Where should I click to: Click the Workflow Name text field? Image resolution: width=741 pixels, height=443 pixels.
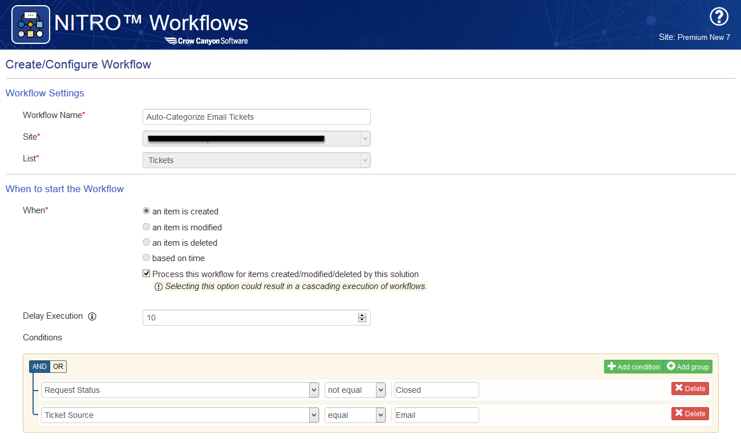coord(256,117)
